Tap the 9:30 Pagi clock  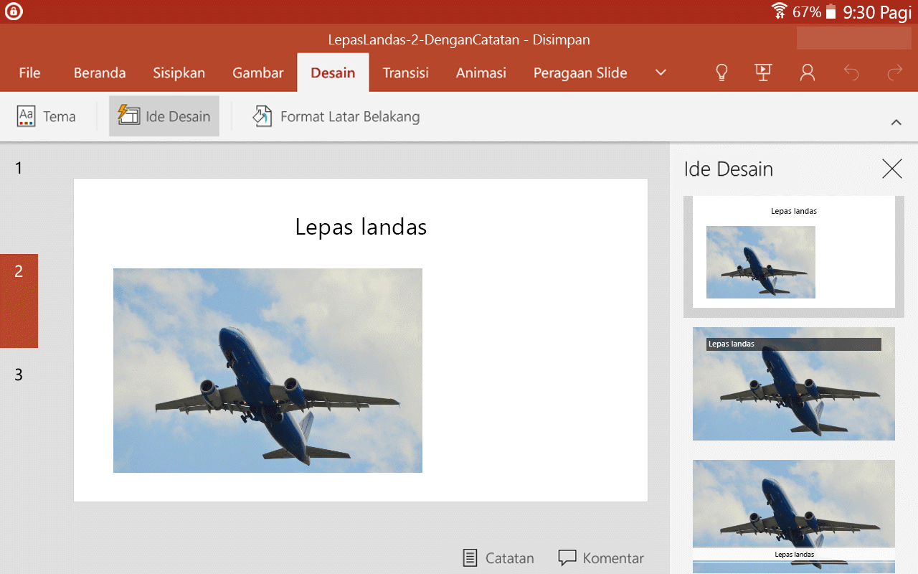(877, 11)
